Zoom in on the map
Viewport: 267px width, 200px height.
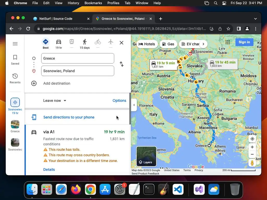pyautogui.click(x=252, y=147)
